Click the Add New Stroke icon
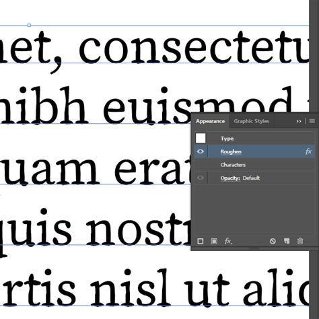The image size is (319, 319). point(201,241)
